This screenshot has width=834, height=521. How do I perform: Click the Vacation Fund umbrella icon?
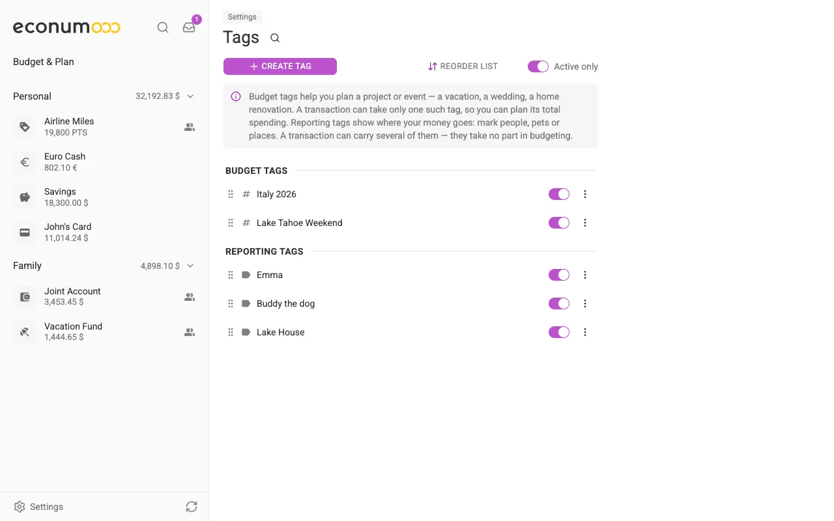25,332
